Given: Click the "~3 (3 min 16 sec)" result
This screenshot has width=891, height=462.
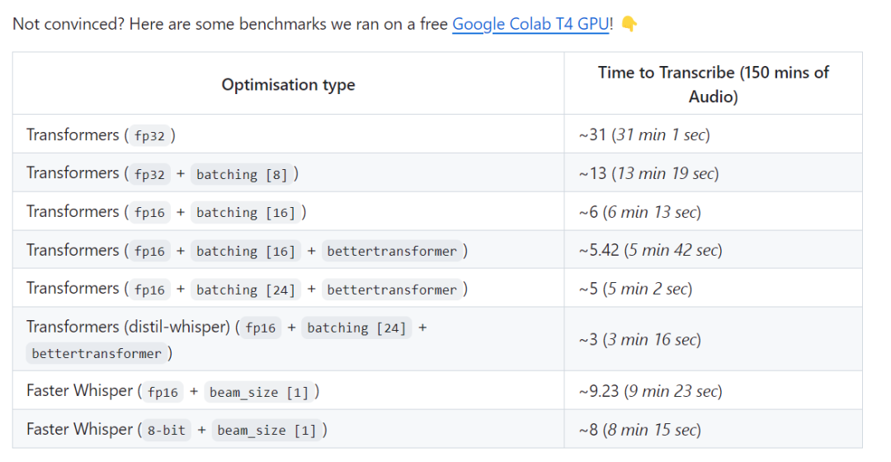Looking at the screenshot, I should point(639,339).
